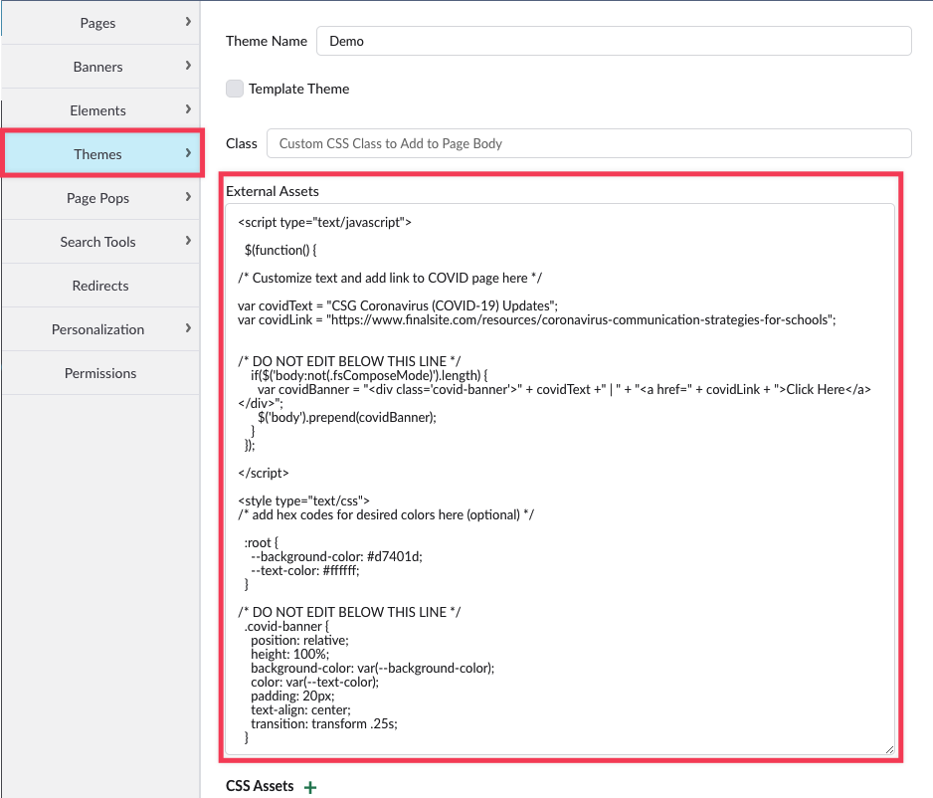Viewport: 933px width, 798px height.
Task: Click the textarea resize handle corner
Action: click(889, 750)
